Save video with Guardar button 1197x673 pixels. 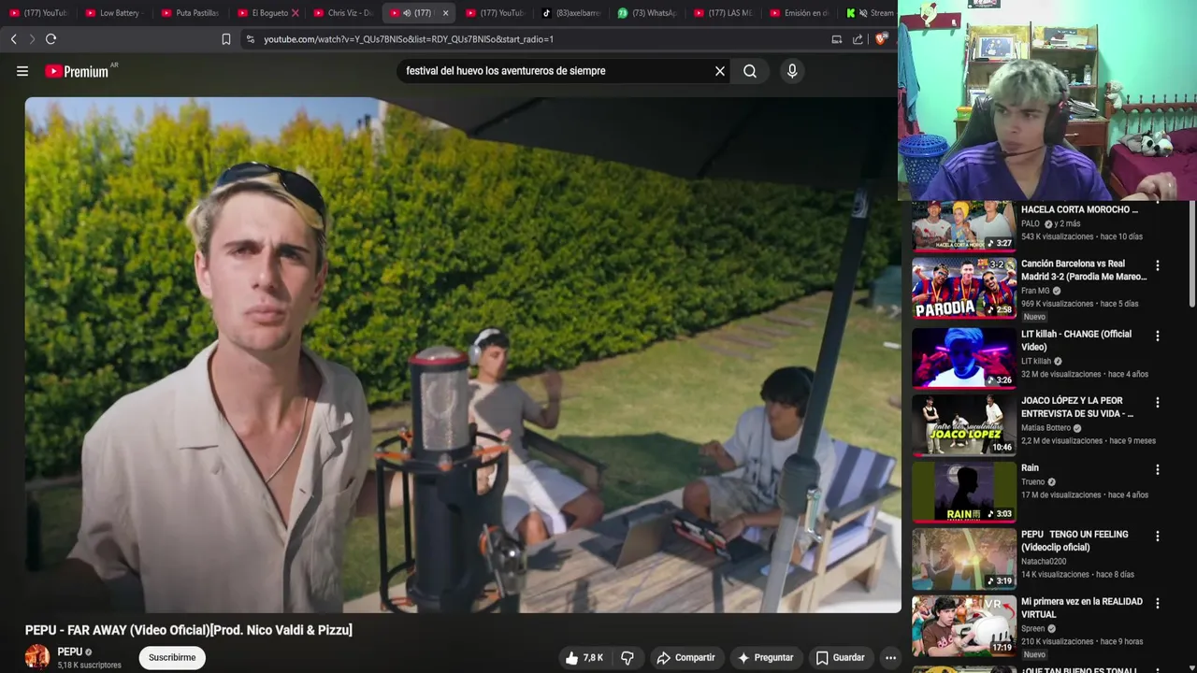click(x=839, y=658)
